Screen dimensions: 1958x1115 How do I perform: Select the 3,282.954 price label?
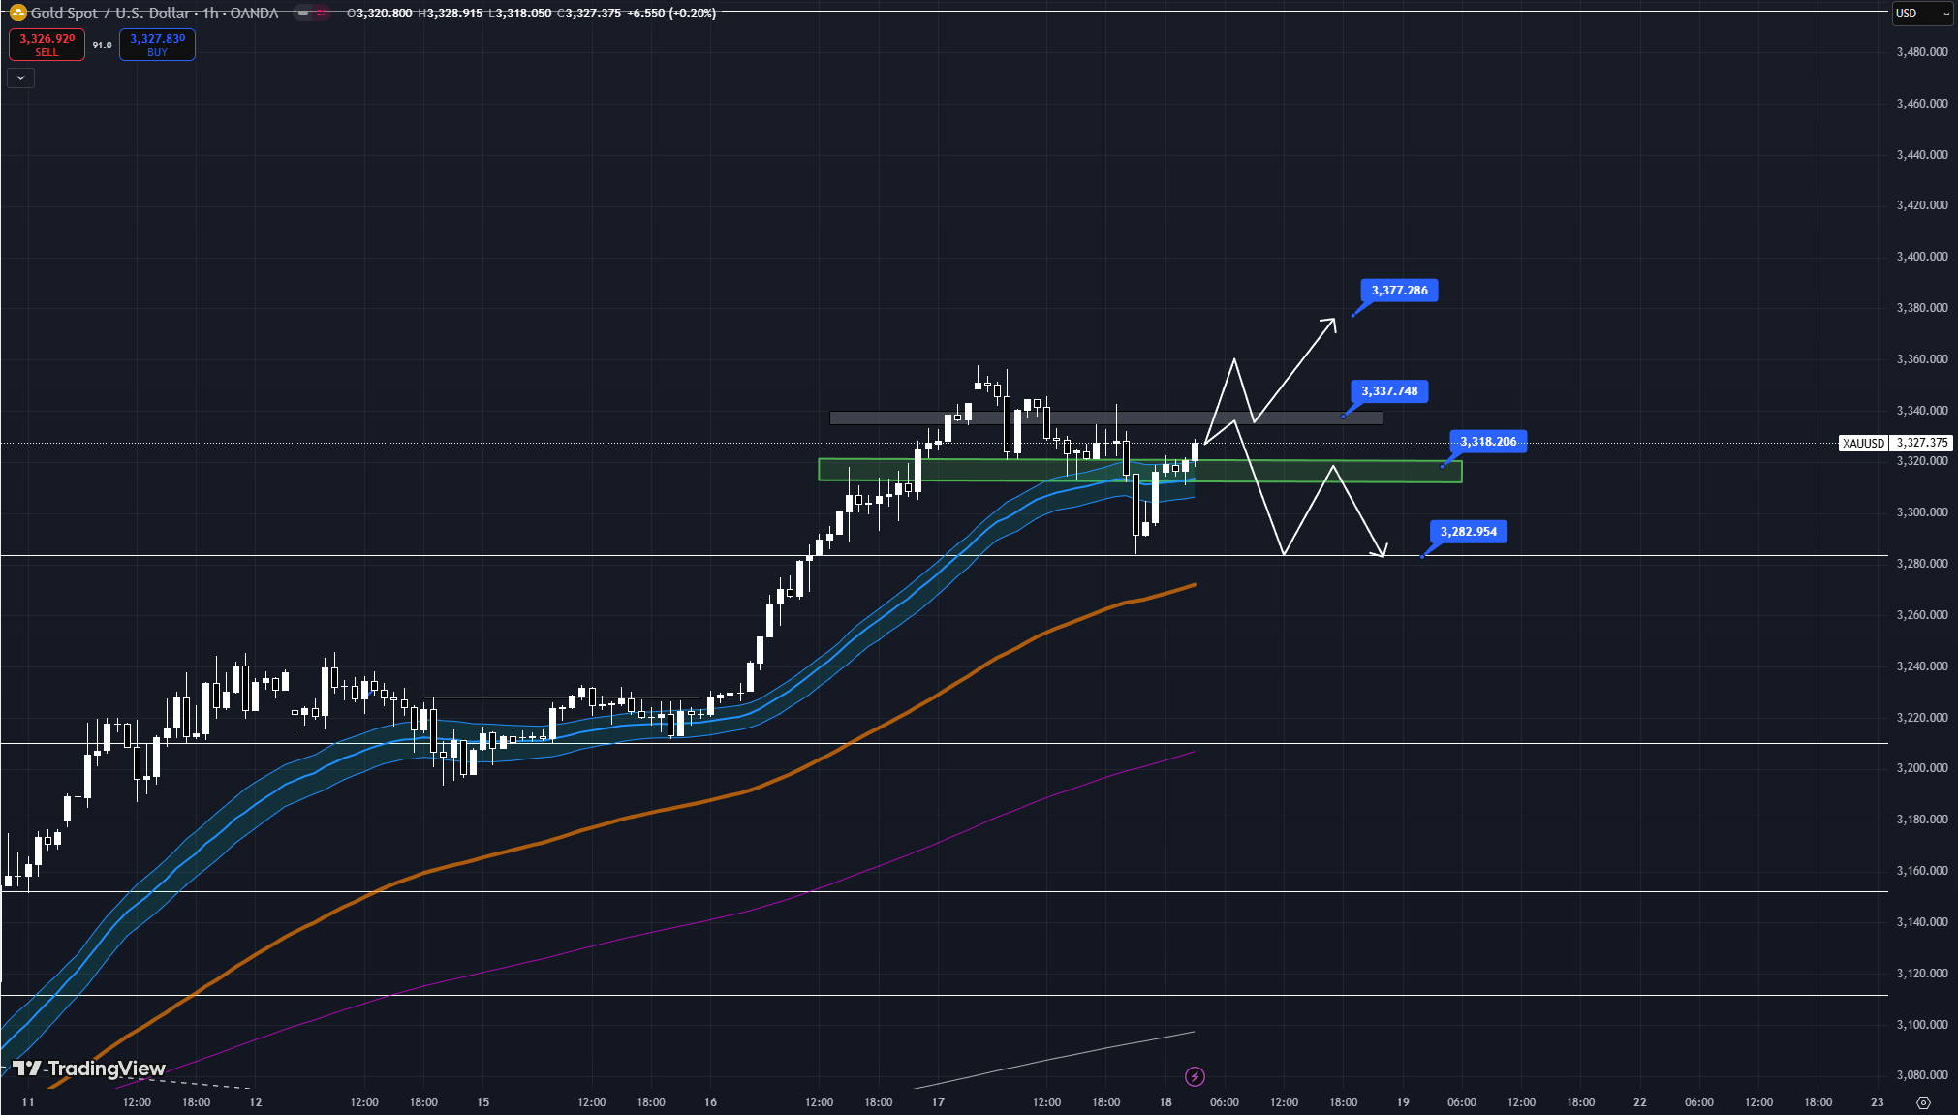coord(1468,532)
